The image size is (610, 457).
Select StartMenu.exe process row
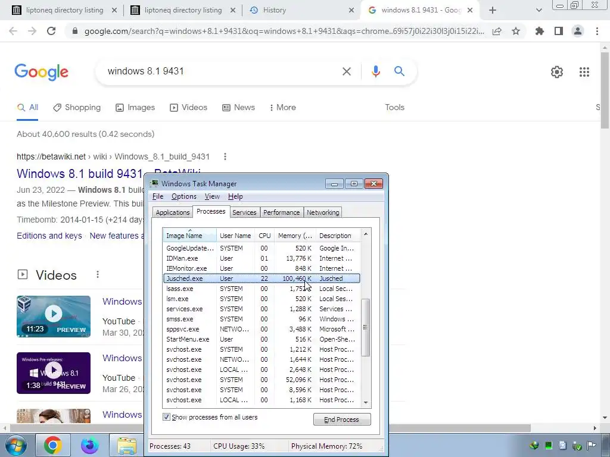click(x=262, y=339)
